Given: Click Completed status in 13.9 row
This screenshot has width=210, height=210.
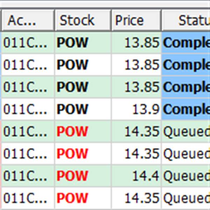Looking at the screenshot, I should tap(186, 109).
